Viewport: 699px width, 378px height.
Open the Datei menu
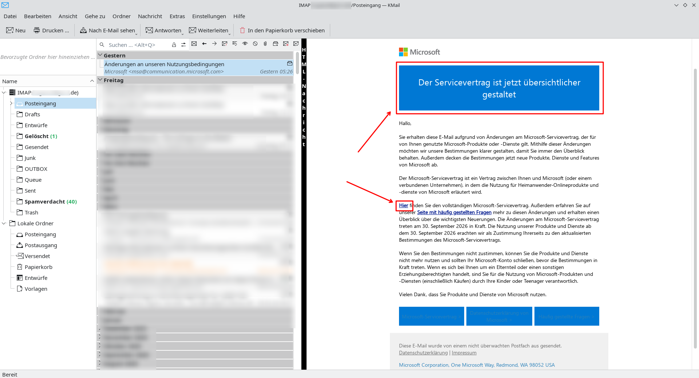10,16
